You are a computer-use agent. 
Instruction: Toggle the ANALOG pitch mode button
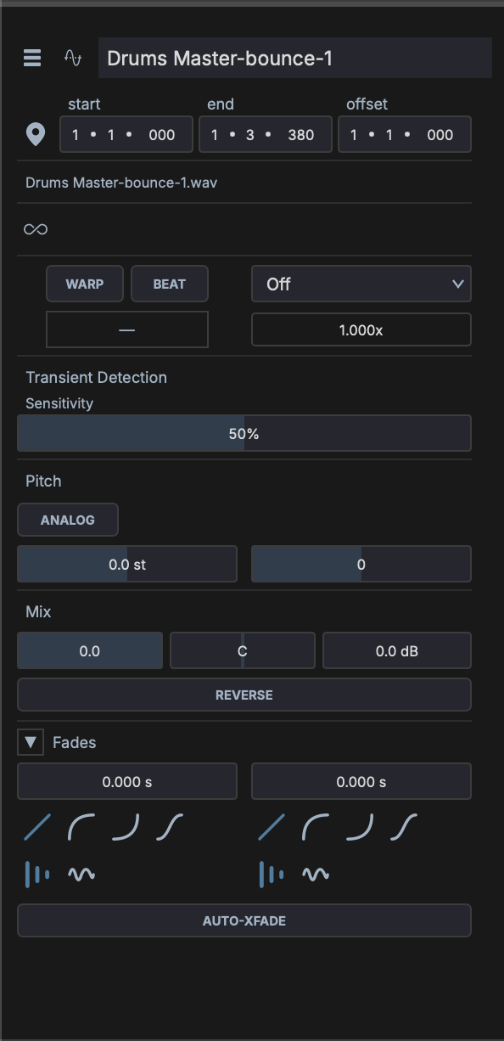pyautogui.click(x=68, y=519)
